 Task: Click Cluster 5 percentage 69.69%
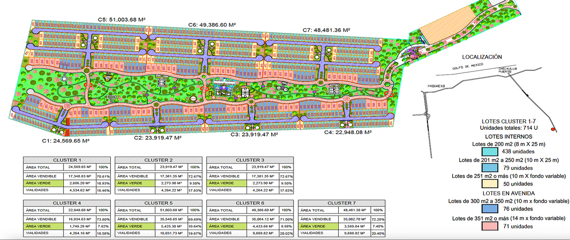194,219
